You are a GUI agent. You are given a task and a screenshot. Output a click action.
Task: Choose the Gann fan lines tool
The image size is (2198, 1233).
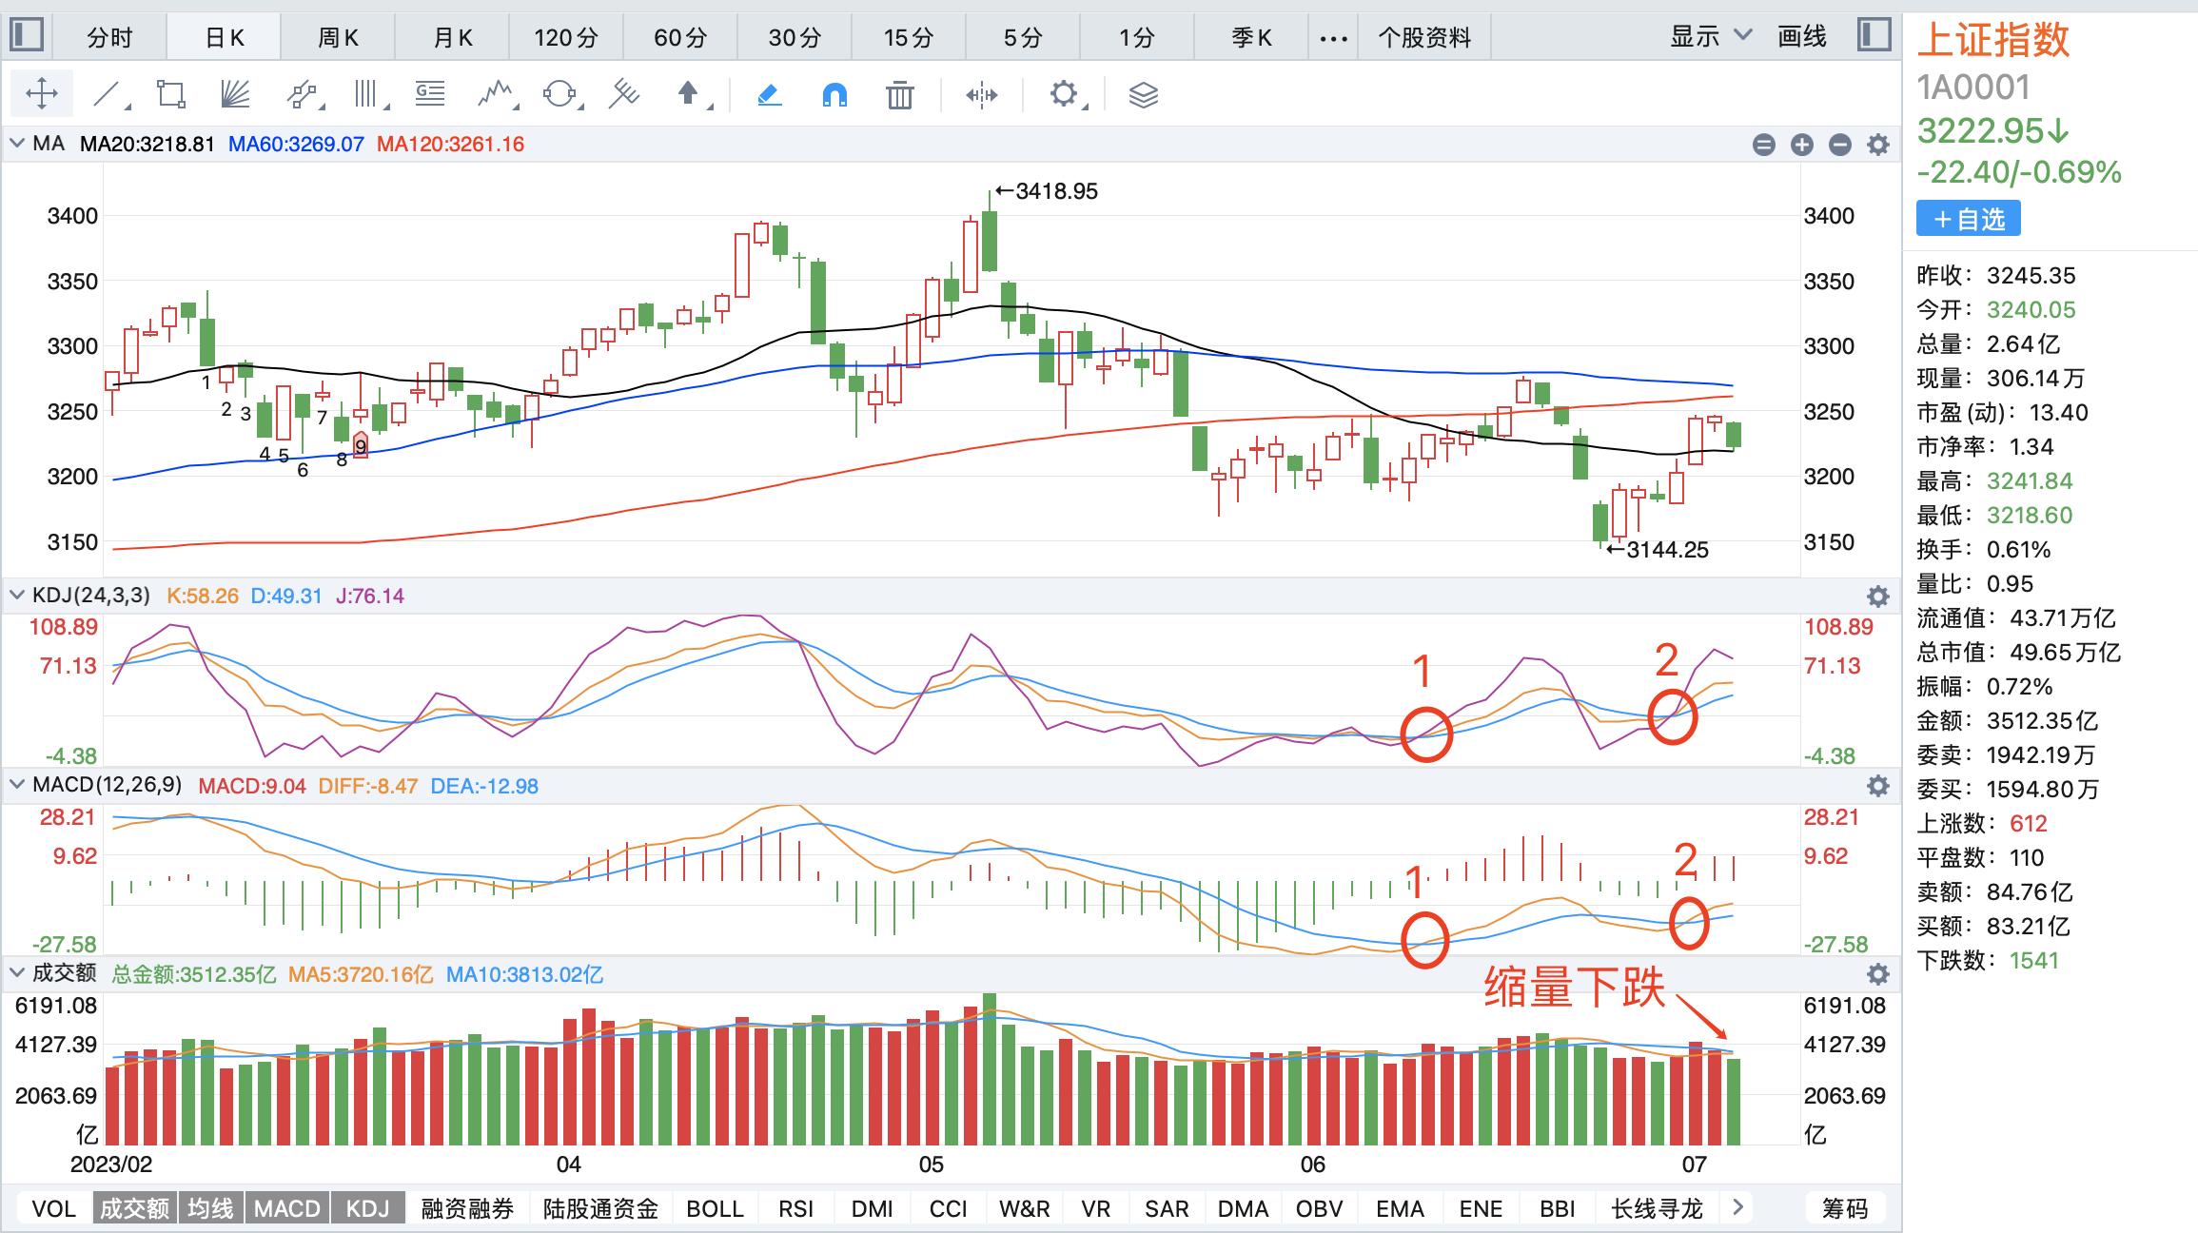click(x=235, y=94)
